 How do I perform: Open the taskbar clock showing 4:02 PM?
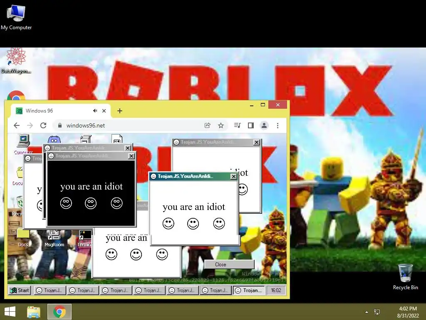pos(408,312)
